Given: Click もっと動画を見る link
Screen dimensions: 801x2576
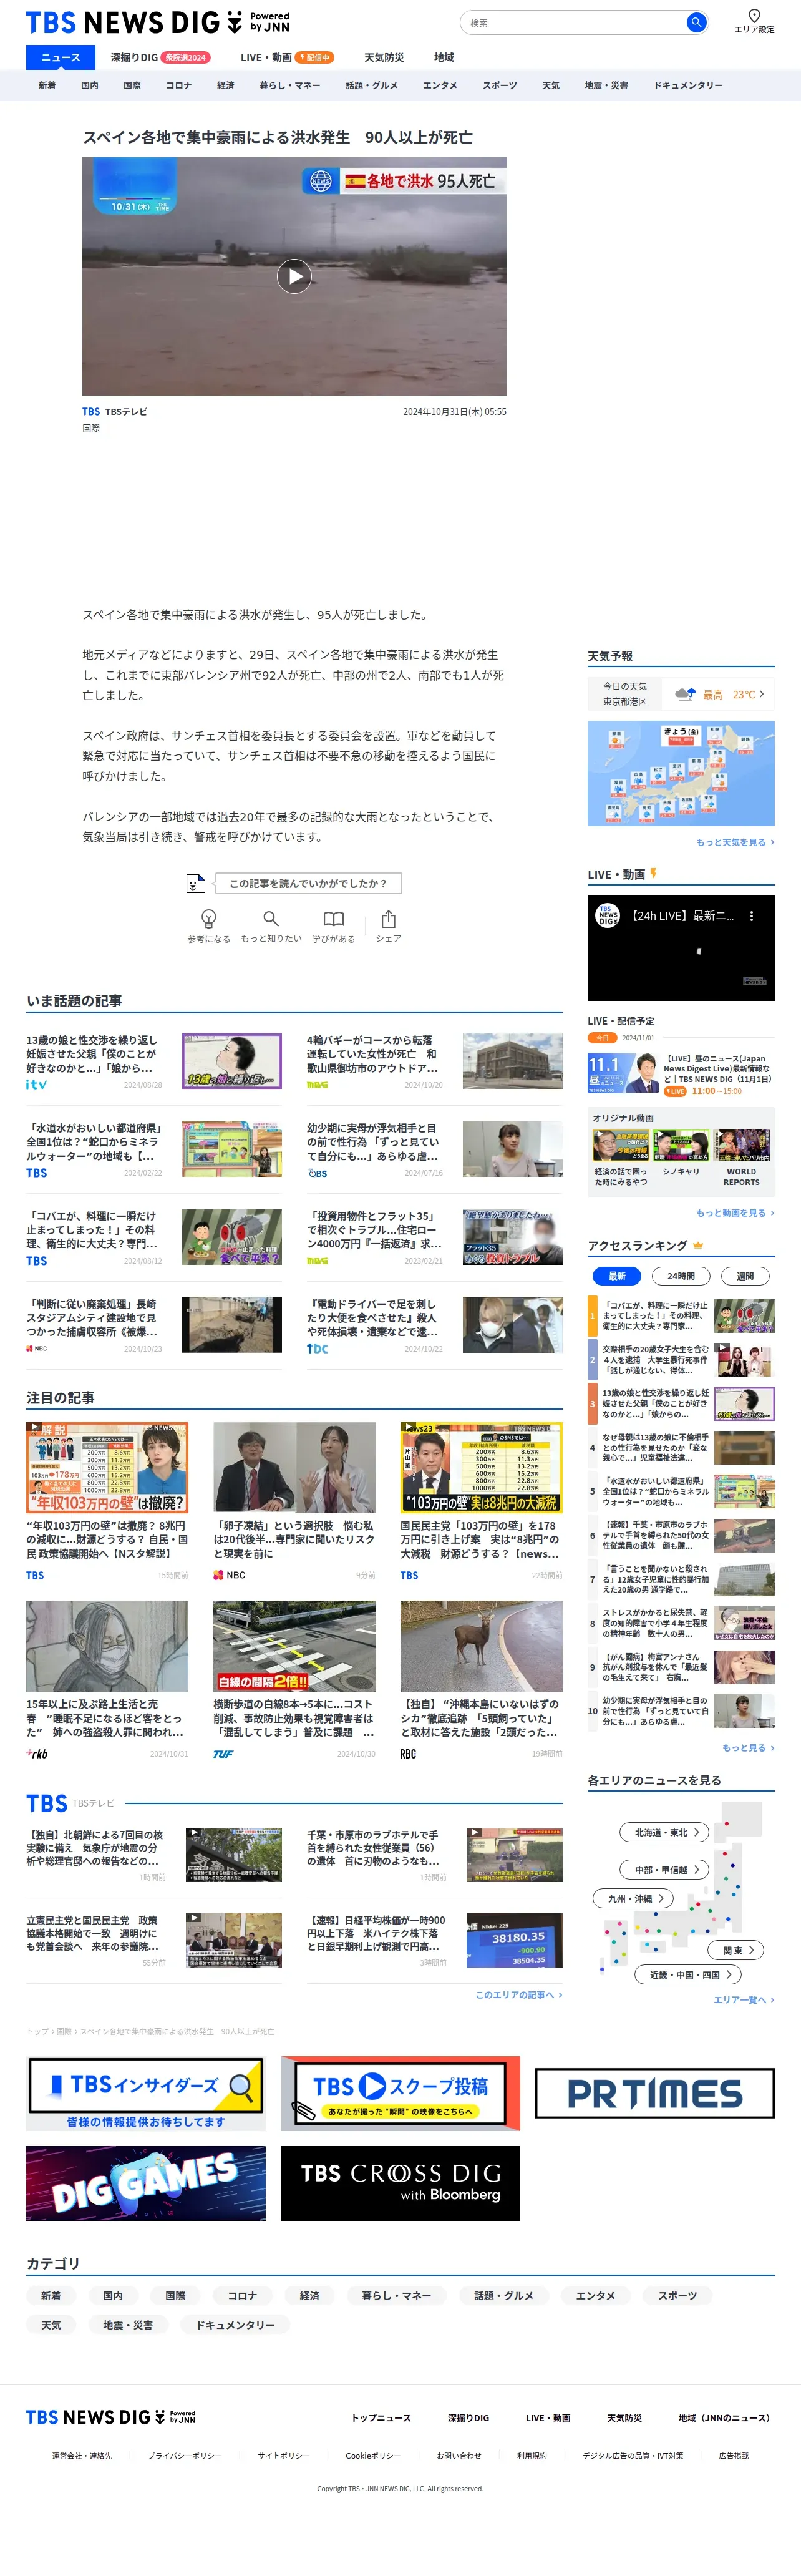Looking at the screenshot, I should (734, 1213).
